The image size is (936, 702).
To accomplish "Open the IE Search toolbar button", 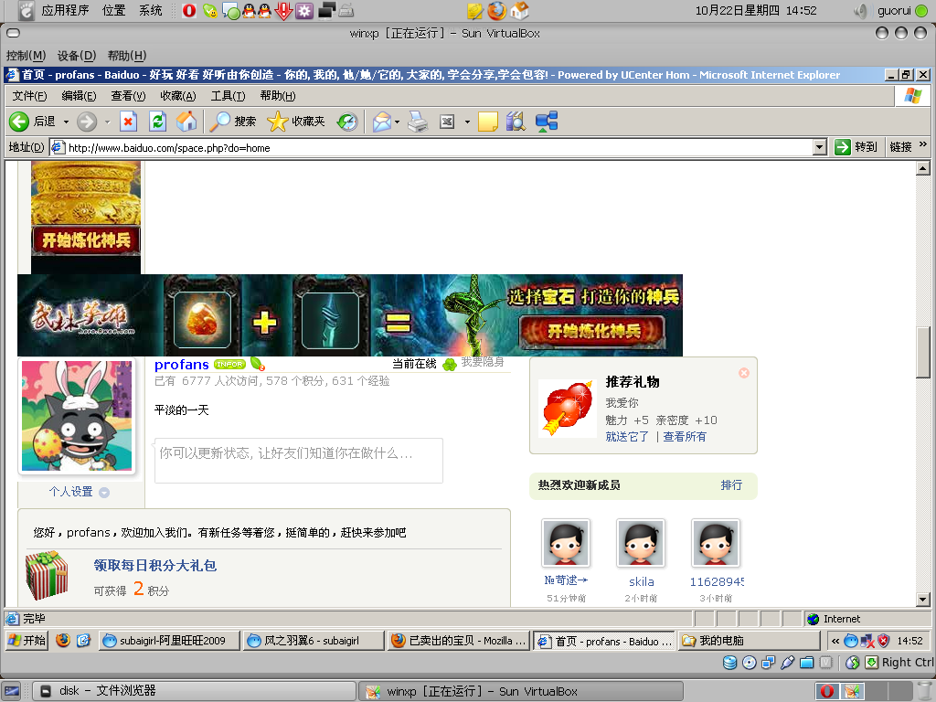I will [233, 122].
